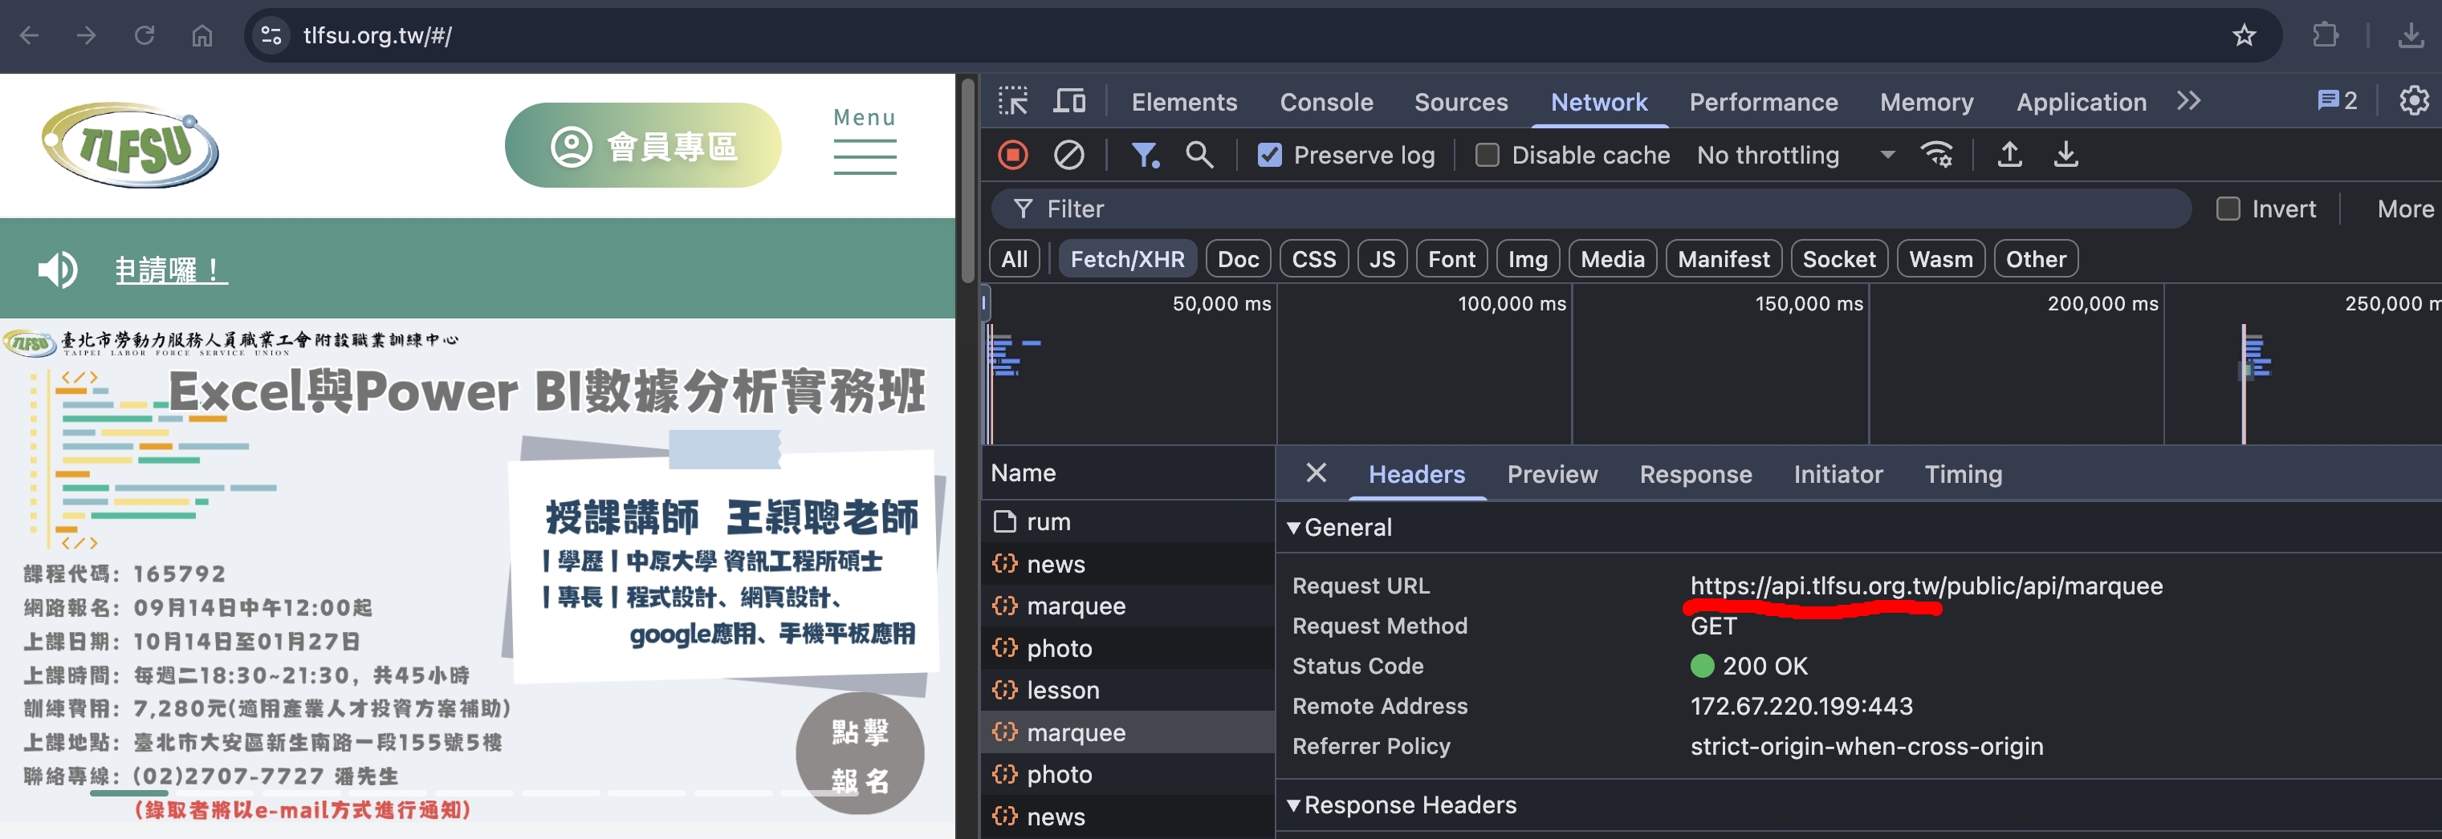Filter requests by Font type
Screen dimensions: 2442x839
pos(1451,258)
